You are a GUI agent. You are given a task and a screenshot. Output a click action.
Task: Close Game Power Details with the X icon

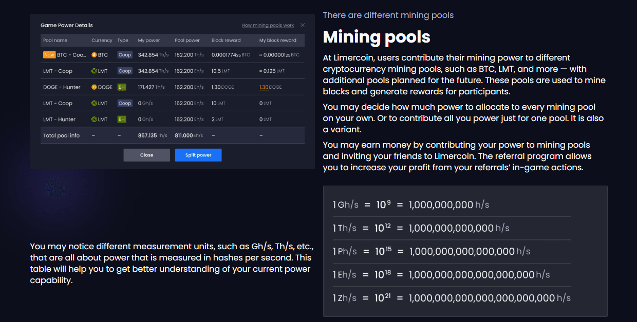(x=303, y=25)
